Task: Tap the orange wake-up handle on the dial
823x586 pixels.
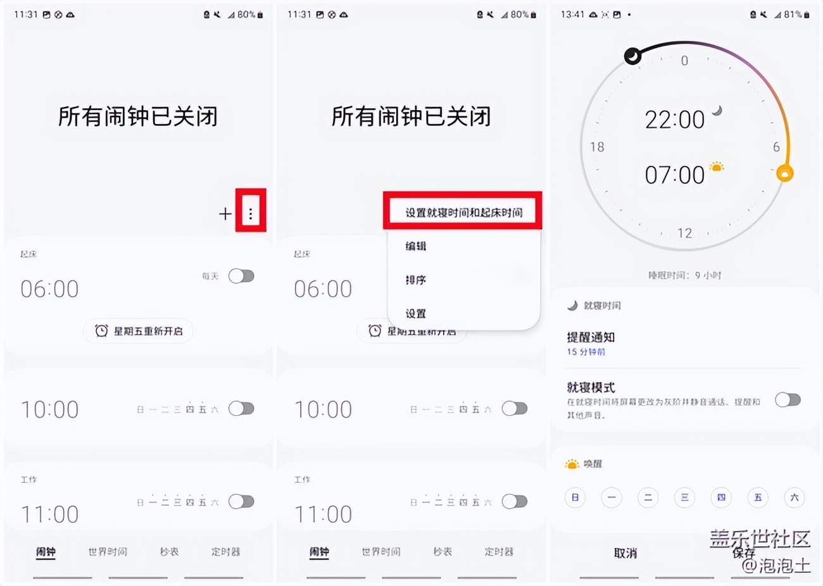Action: click(x=784, y=171)
